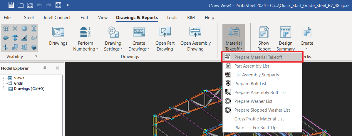Open the Create Drawings dropdown
The image size is (352, 136).
click(x=139, y=46)
